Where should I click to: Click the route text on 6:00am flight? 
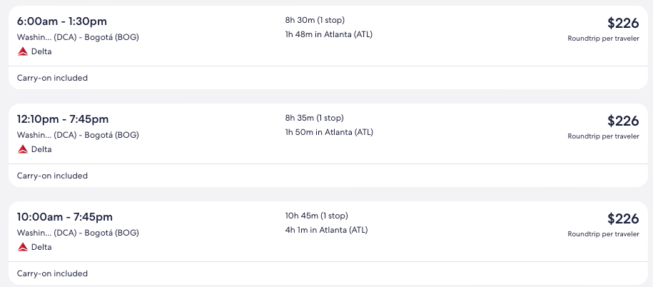78,37
